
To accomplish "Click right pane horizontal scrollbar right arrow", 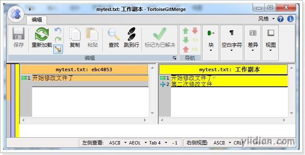I will tap(284, 120).
